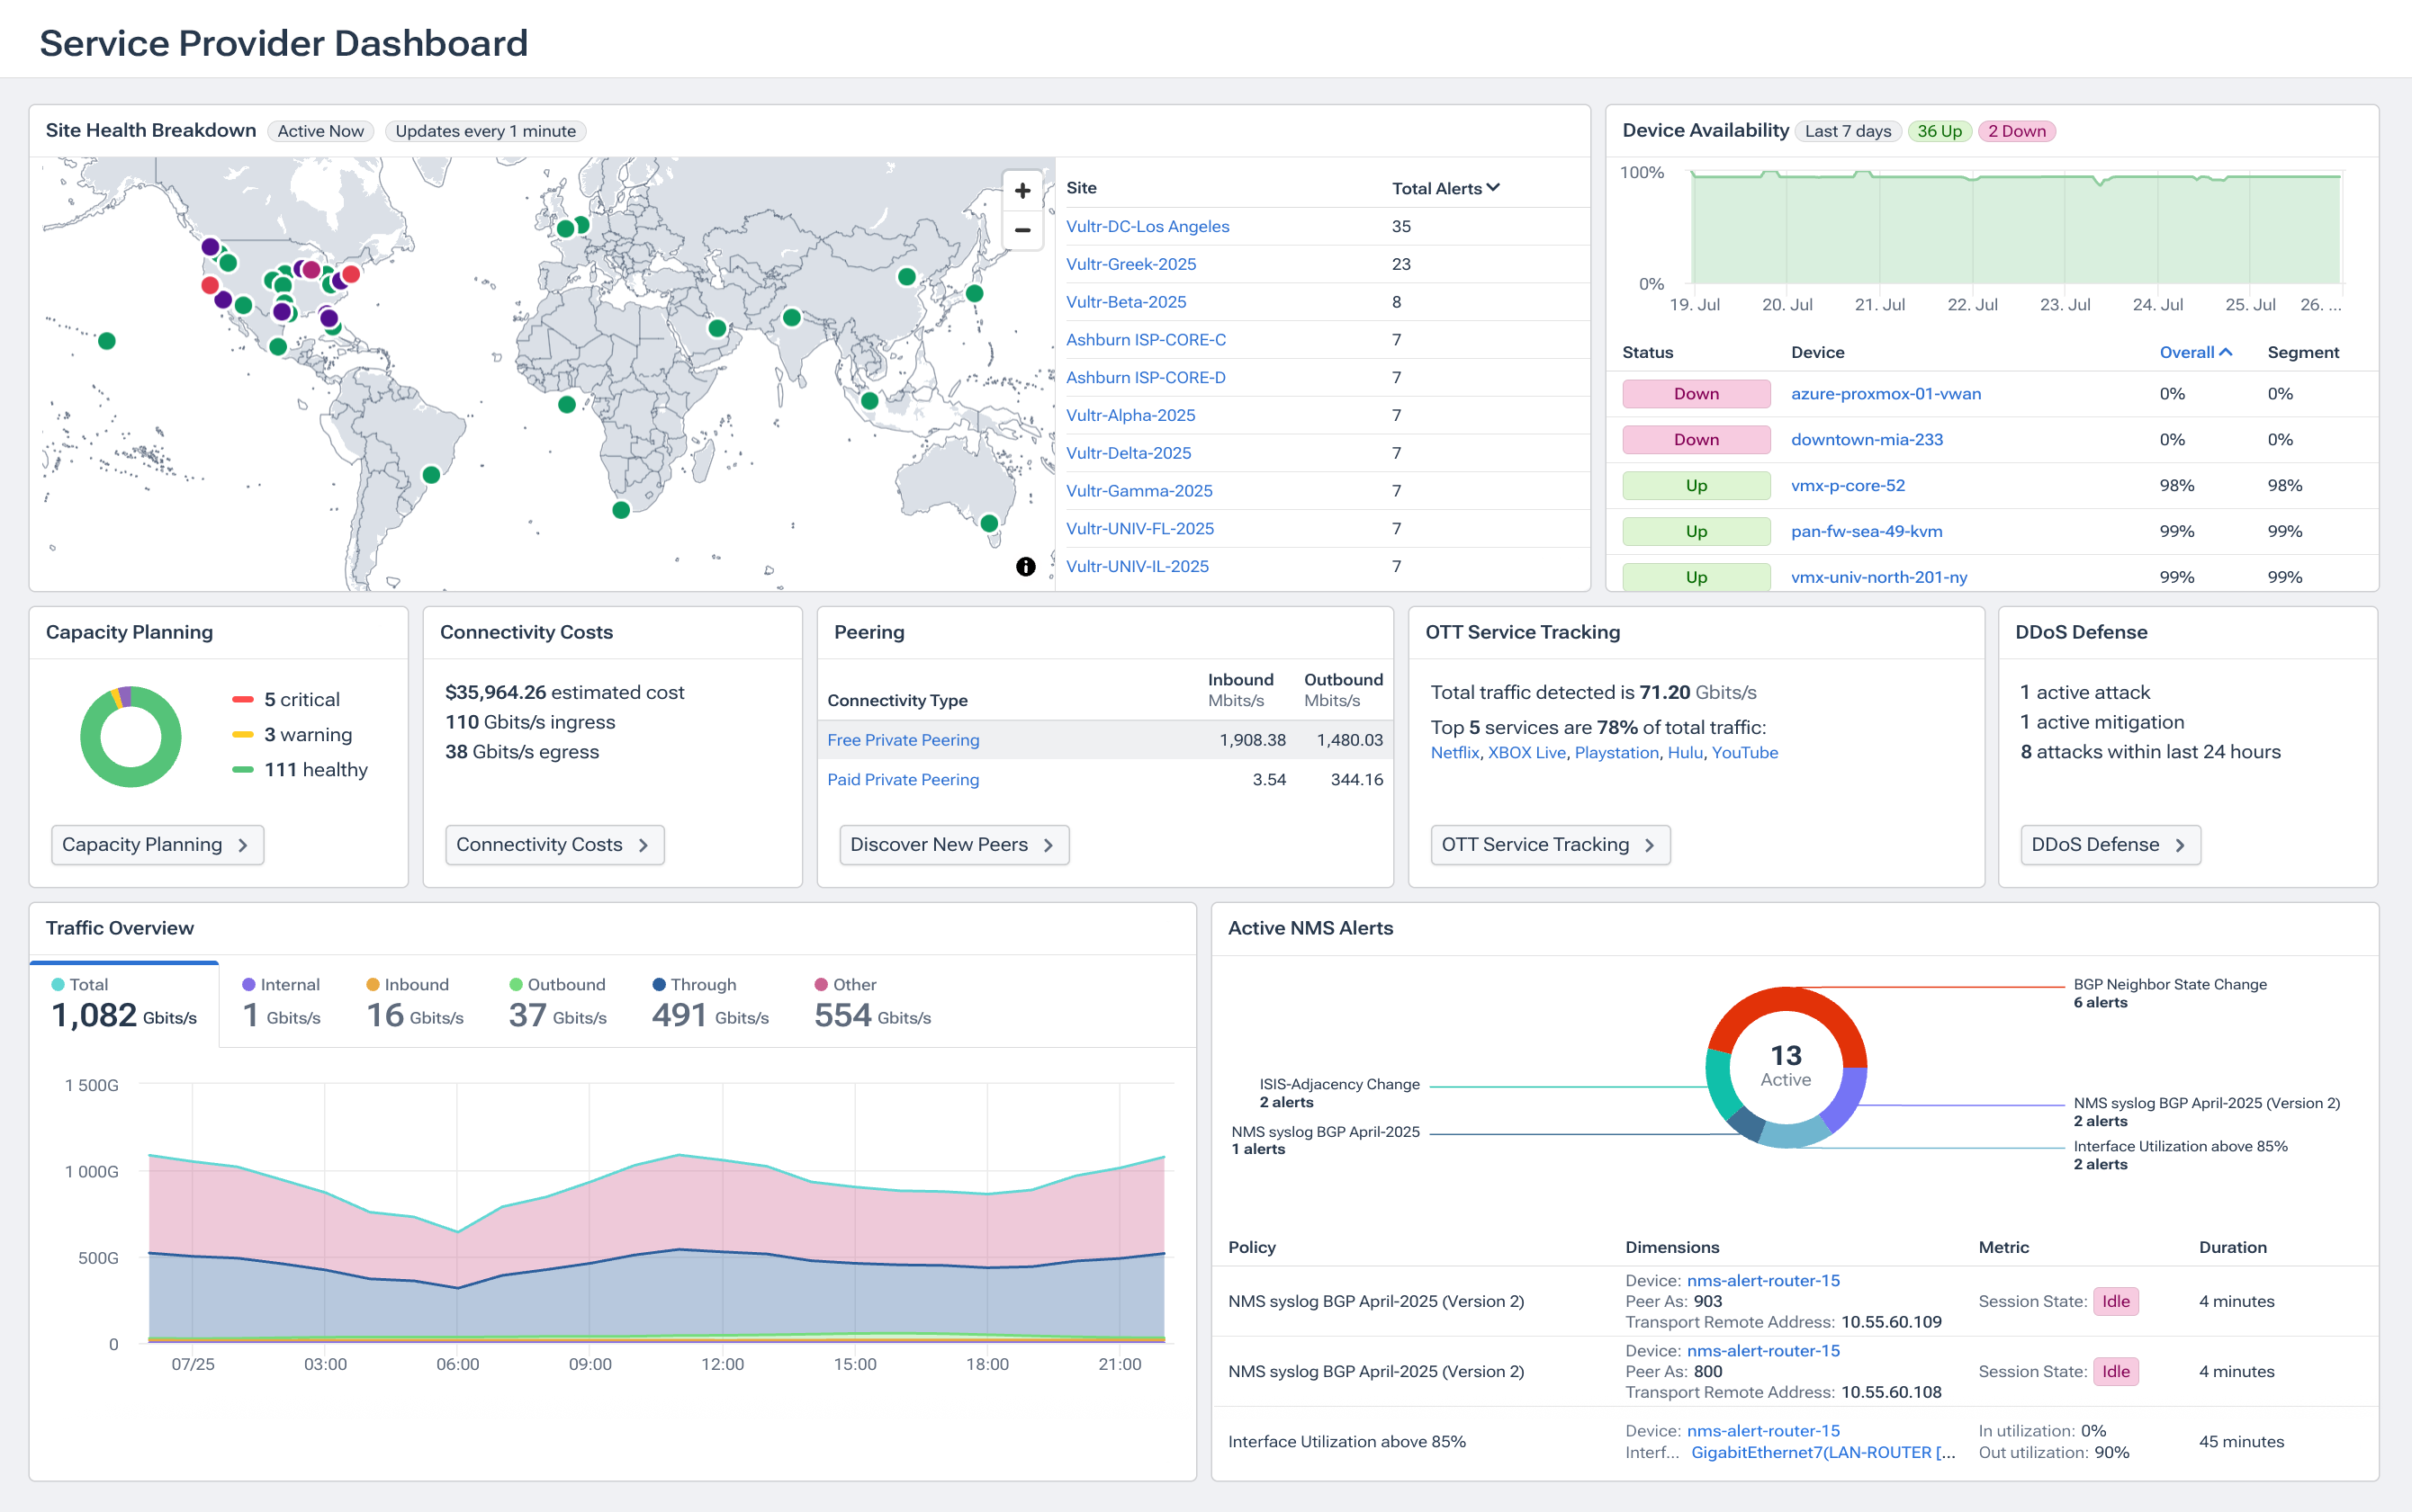Sort sites by Total Alerts column
The image size is (2412, 1512).
tap(1444, 187)
